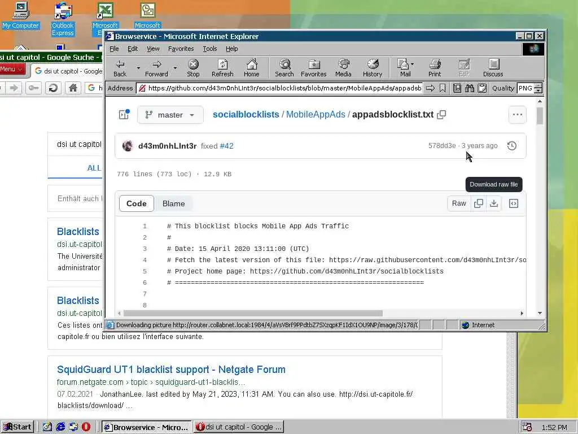Go Back in Internet Explorer toolbar
This screenshot has width=578, height=434.
pos(120,68)
